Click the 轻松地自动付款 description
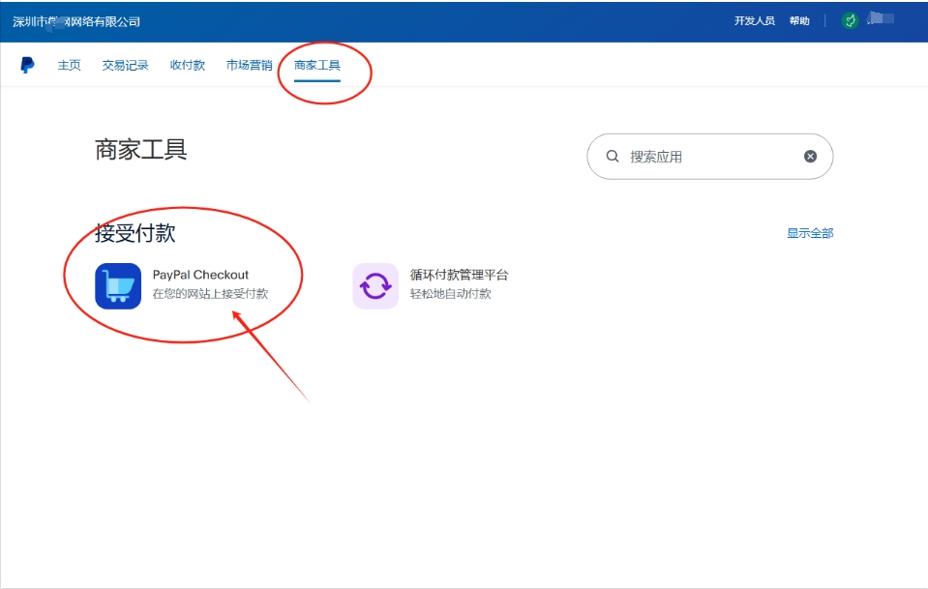The height and width of the screenshot is (589, 928). pos(451,293)
